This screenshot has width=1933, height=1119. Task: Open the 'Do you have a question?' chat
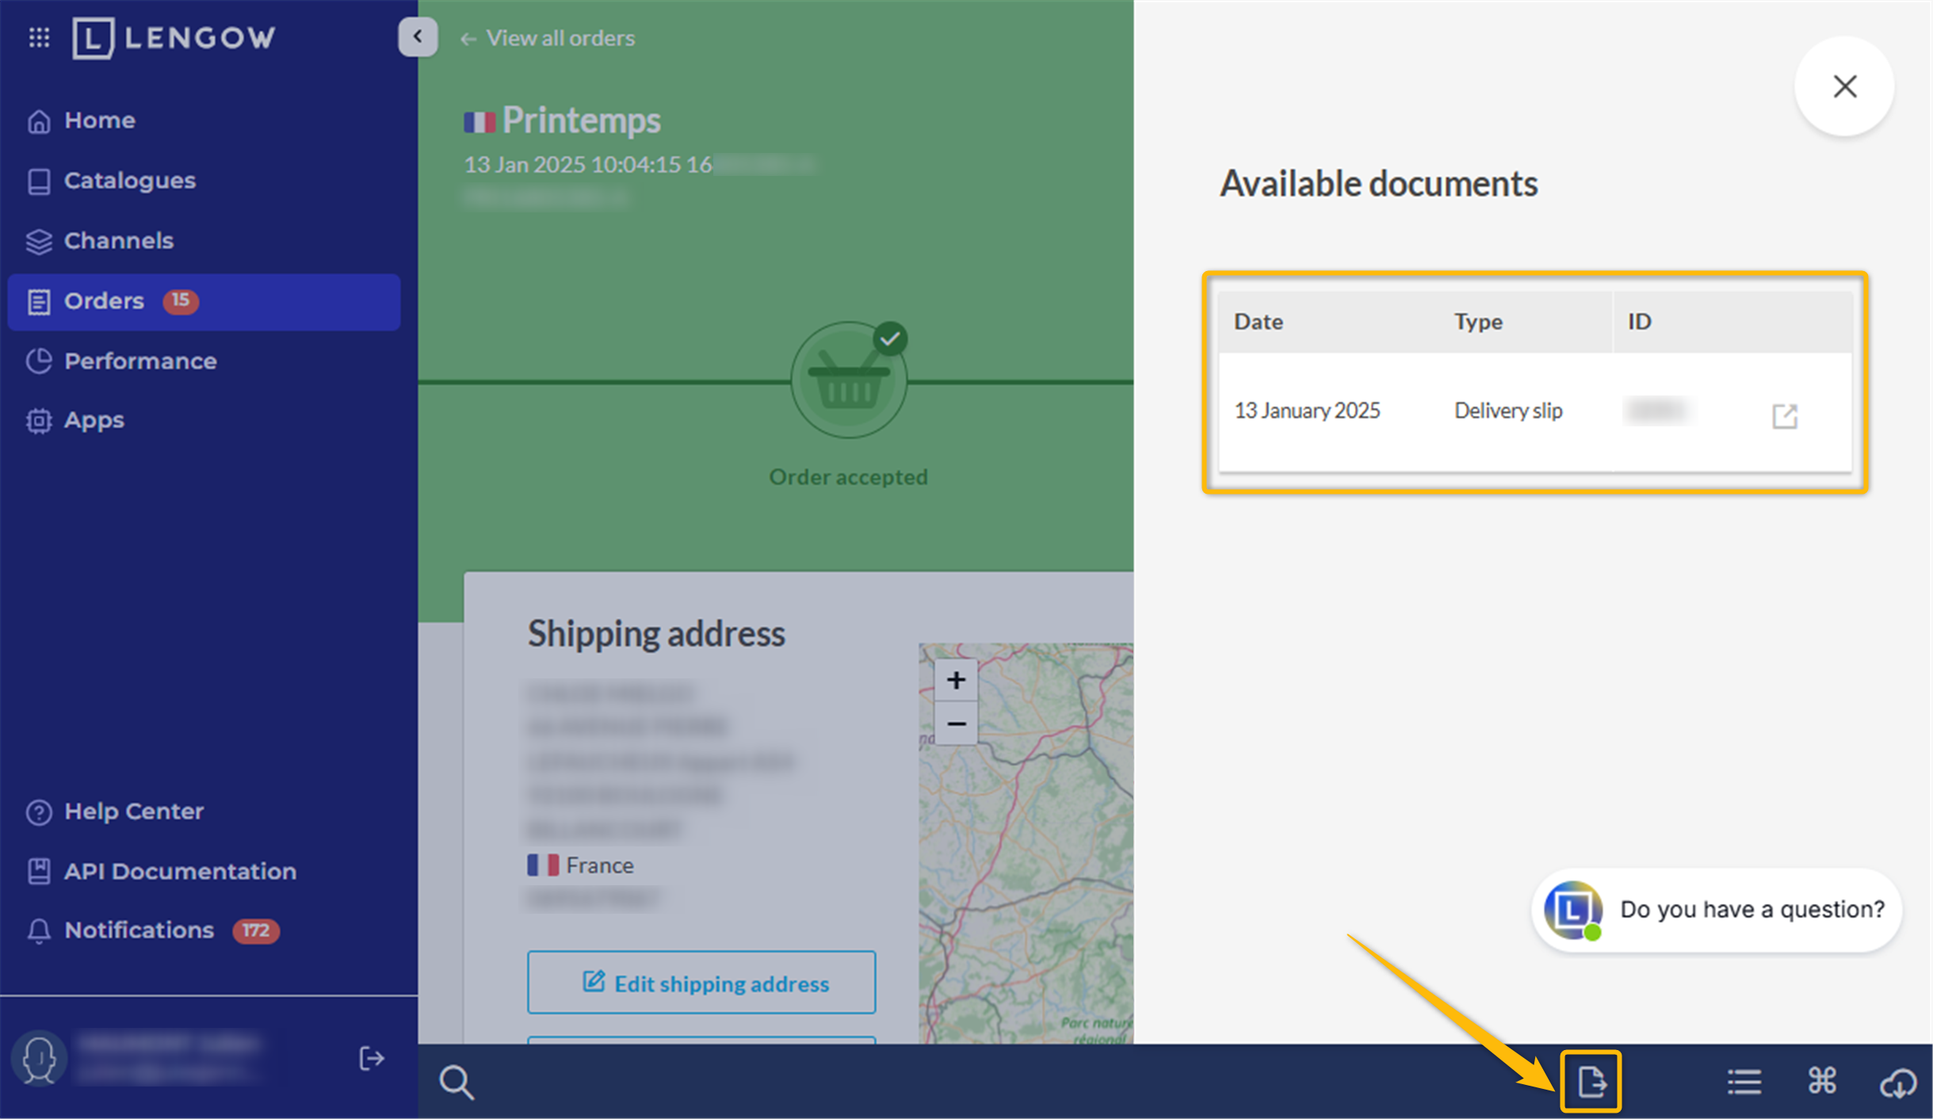click(x=1717, y=909)
